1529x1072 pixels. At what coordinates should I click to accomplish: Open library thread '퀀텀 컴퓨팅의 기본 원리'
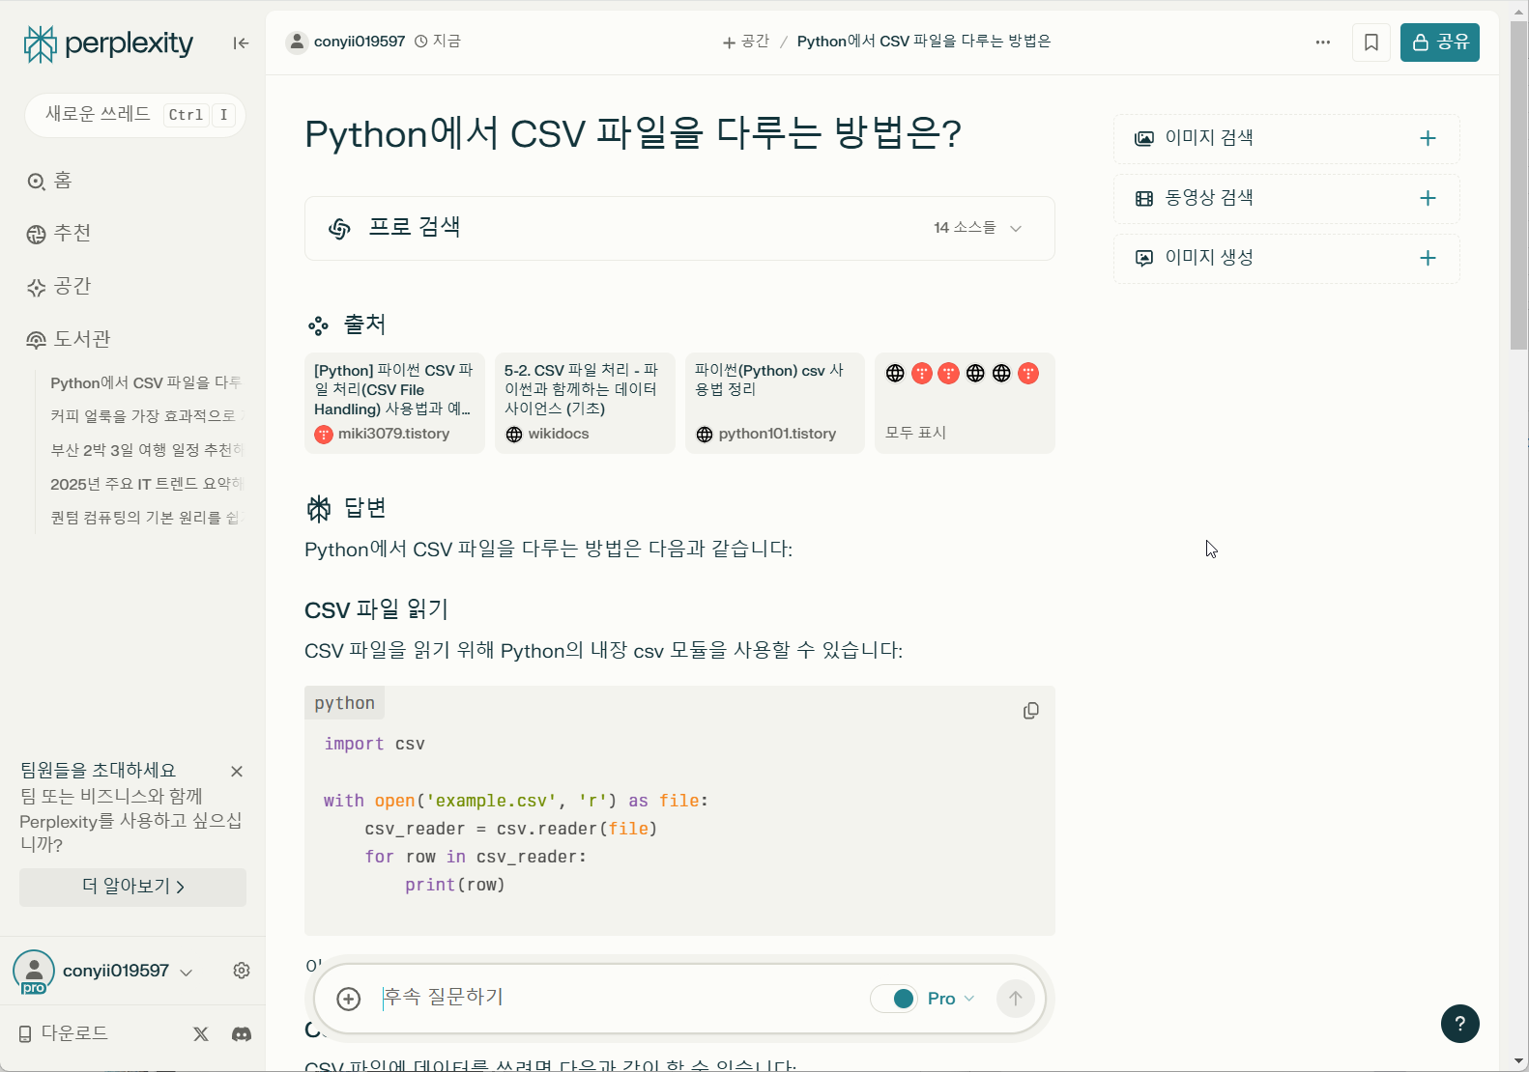(146, 518)
